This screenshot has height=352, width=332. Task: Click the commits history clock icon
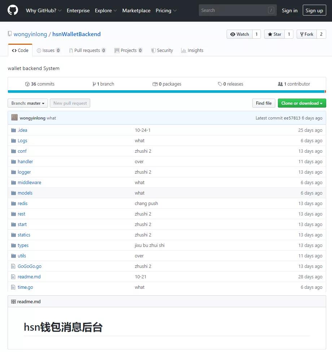point(27,84)
